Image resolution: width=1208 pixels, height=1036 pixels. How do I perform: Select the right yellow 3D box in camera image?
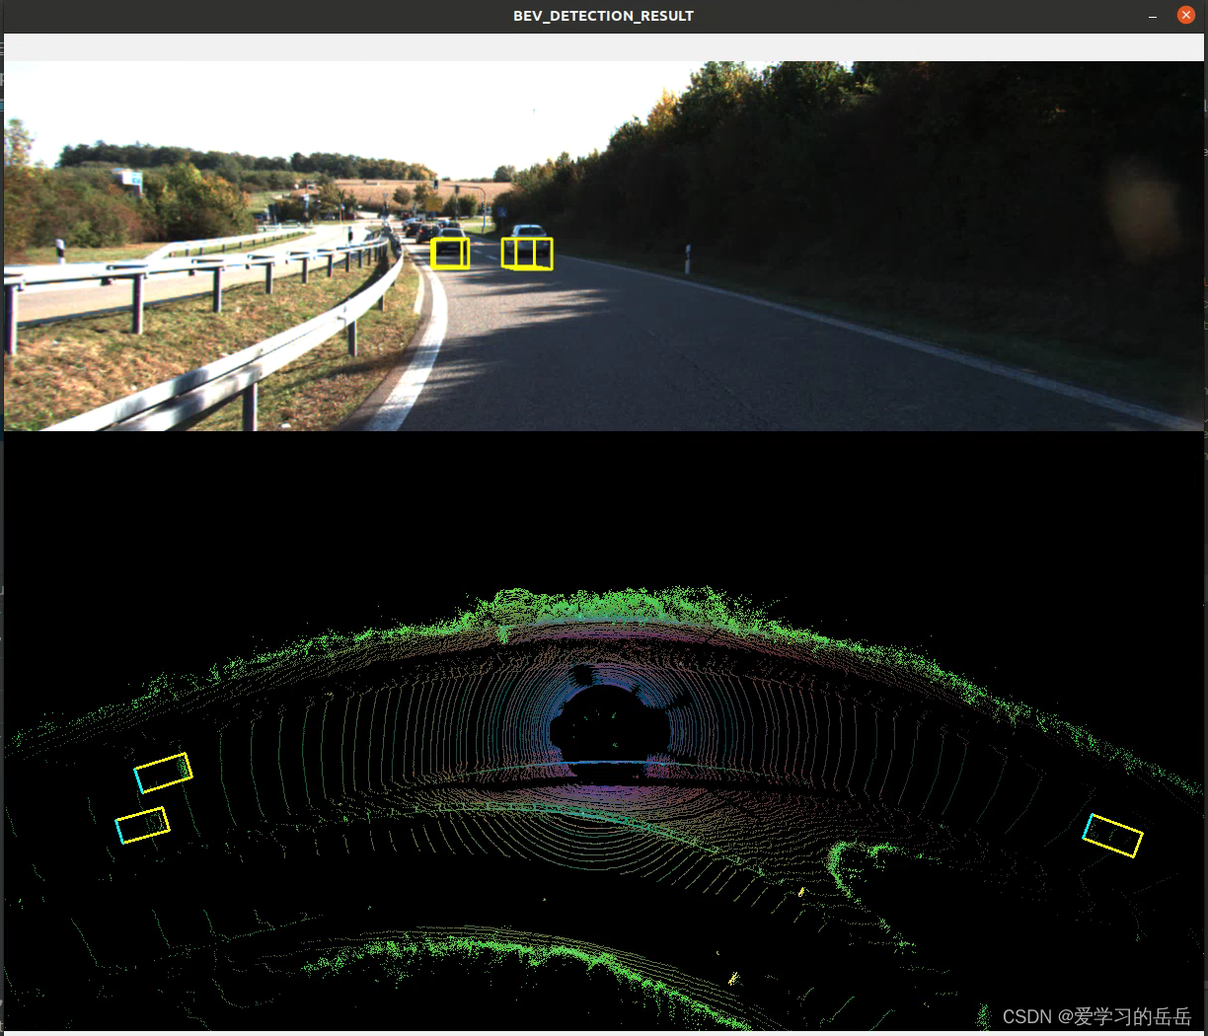pos(527,254)
